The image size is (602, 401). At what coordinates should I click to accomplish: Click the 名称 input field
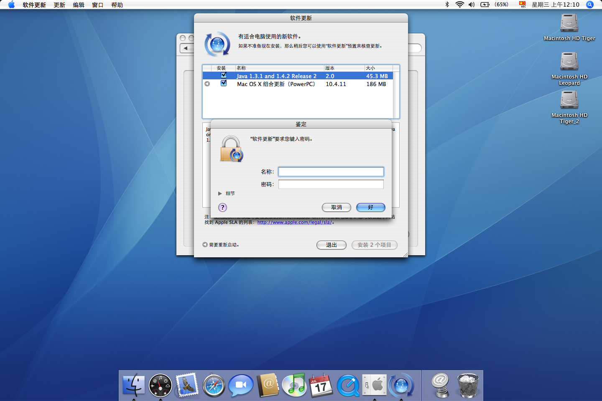[x=331, y=172]
